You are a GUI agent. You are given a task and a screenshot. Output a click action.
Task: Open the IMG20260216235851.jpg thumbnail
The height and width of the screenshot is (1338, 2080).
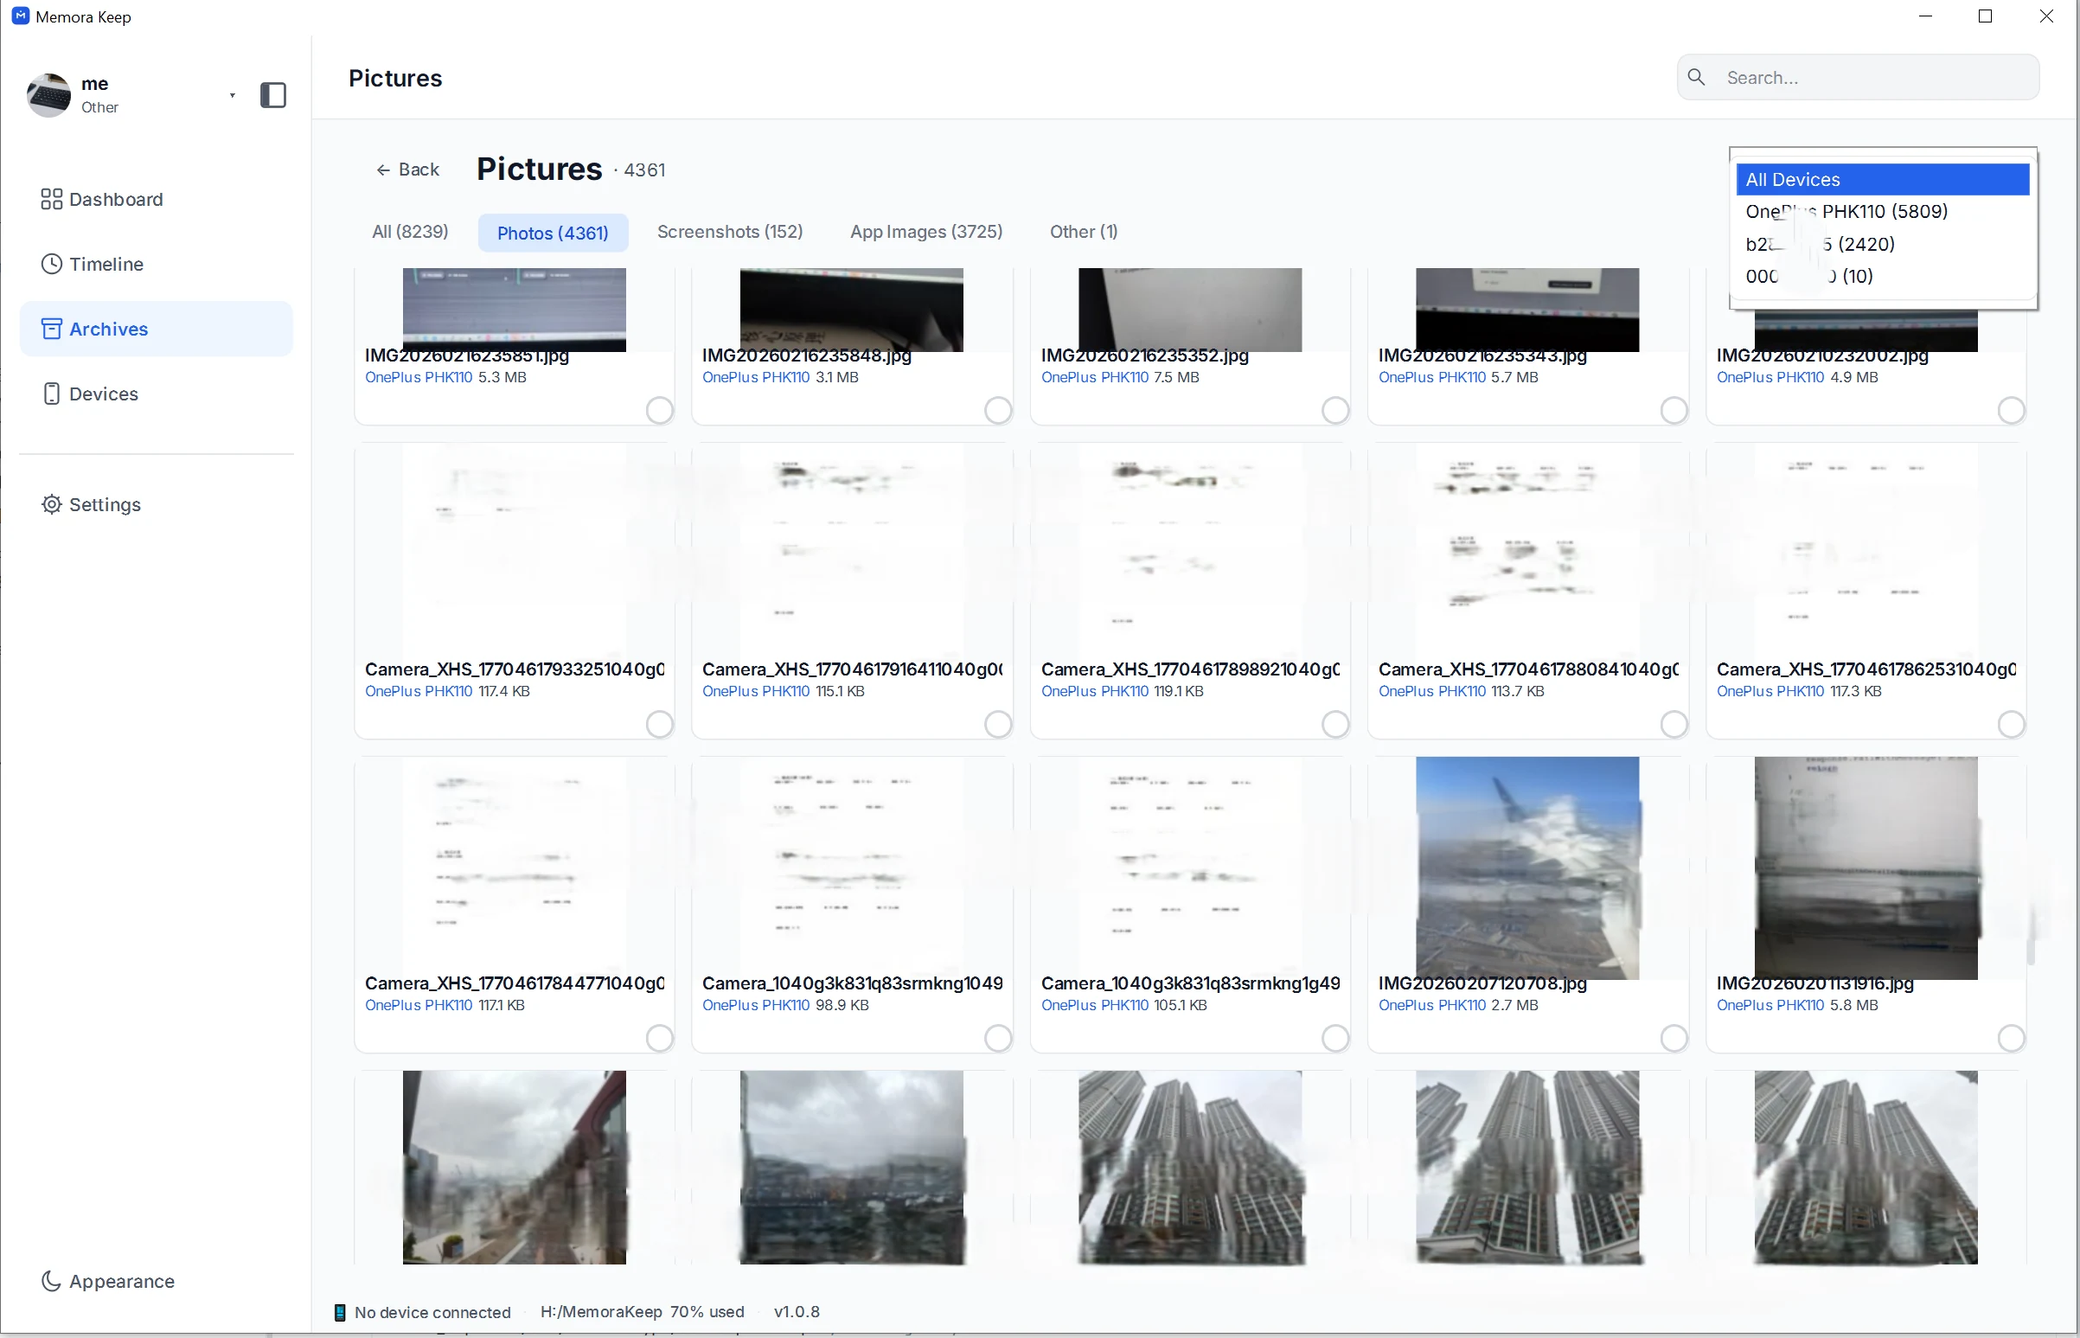point(514,310)
